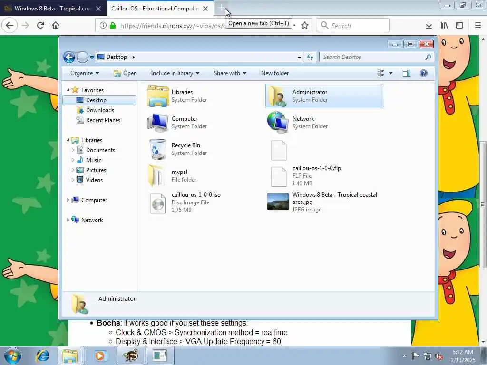Open Internet Explorer from the taskbar

pyautogui.click(x=42, y=355)
